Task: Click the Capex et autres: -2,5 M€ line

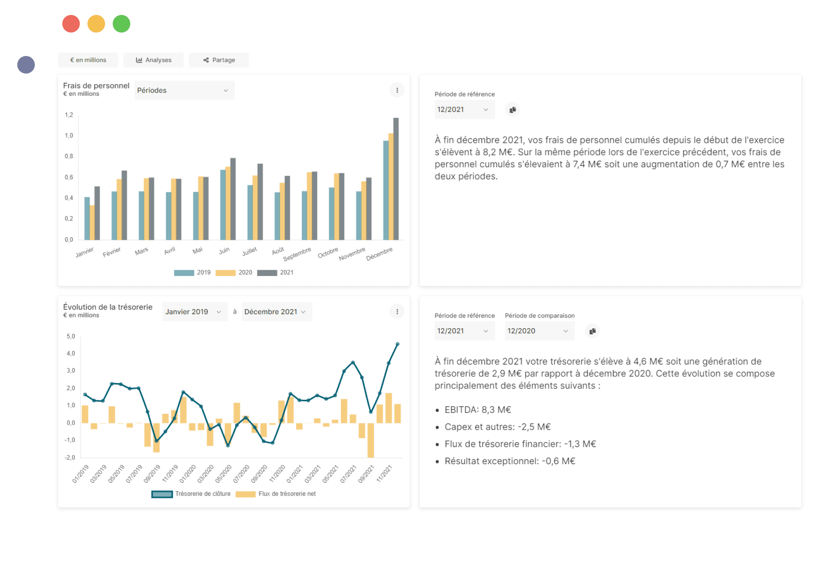Action: 498,427
